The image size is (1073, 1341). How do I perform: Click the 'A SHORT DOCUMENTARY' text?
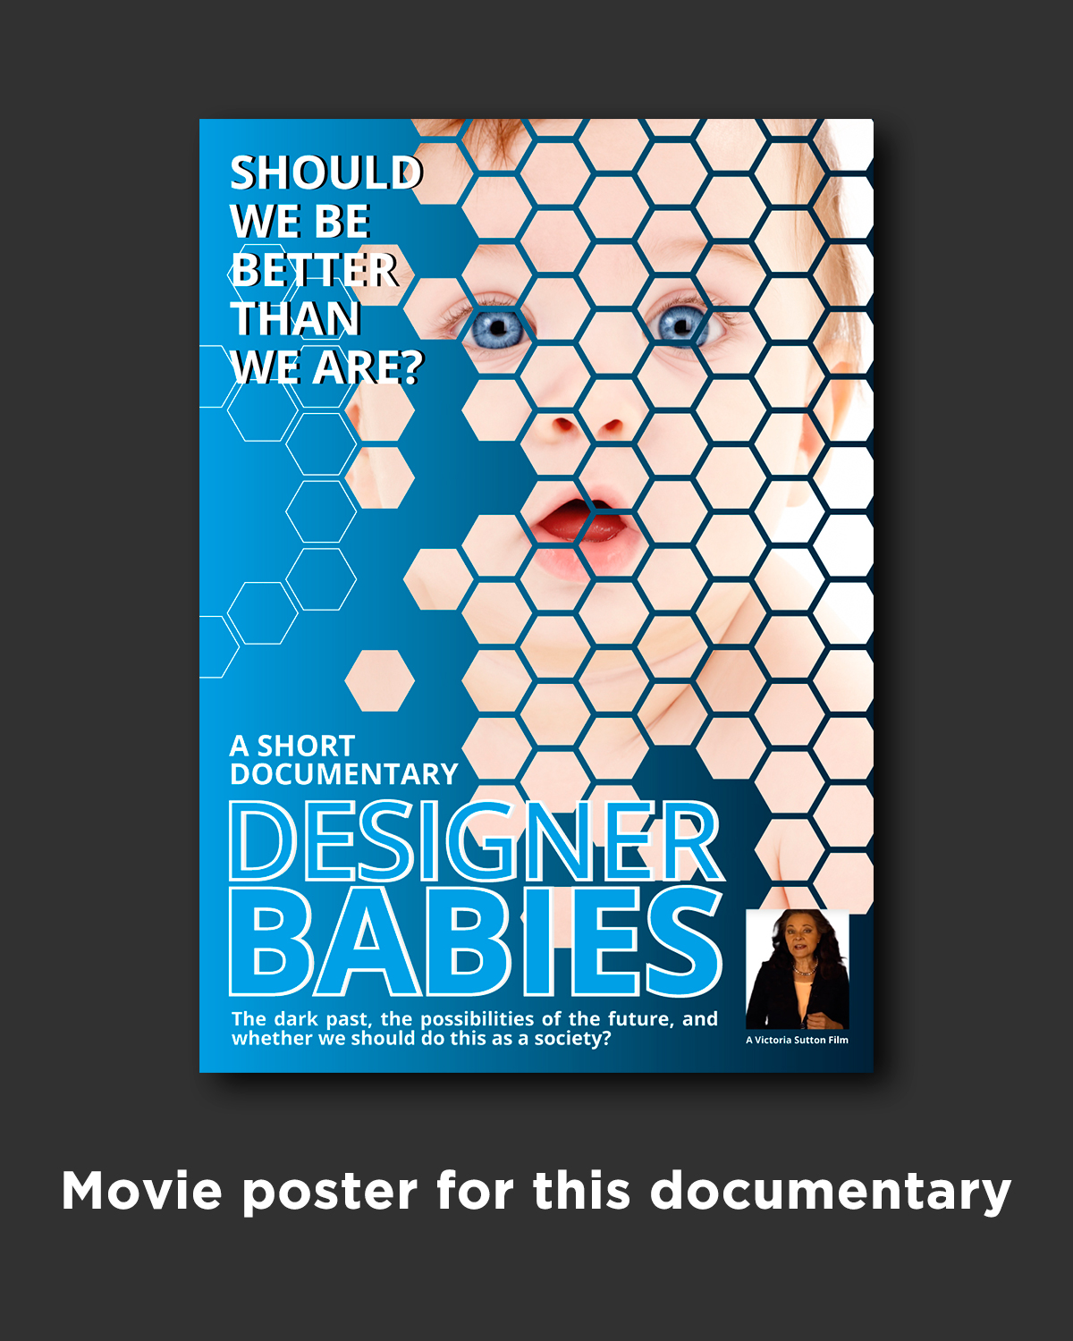pyautogui.click(x=343, y=760)
